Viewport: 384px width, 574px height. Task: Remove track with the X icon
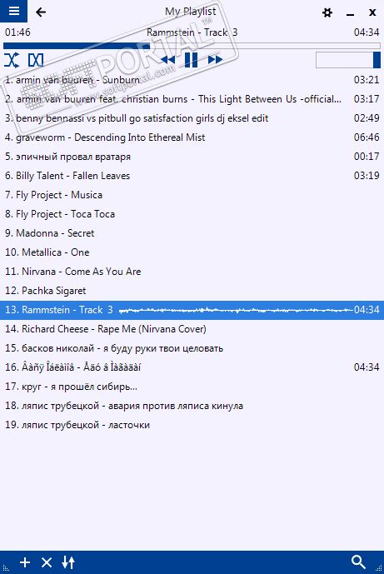[47, 562]
